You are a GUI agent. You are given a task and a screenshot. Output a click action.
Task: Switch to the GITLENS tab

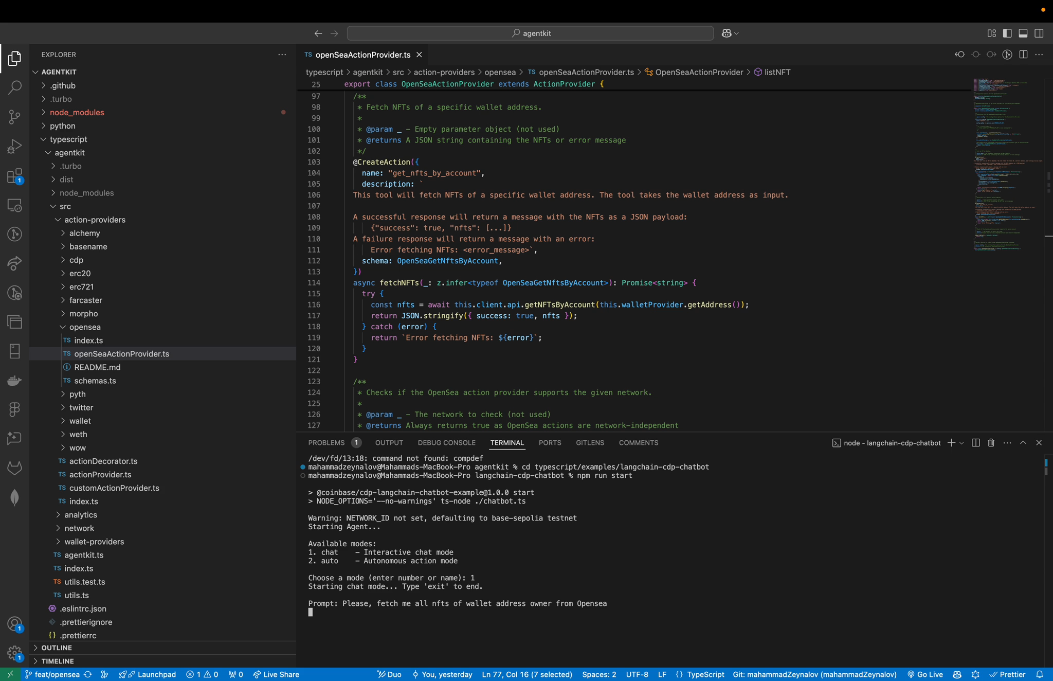tap(590, 443)
